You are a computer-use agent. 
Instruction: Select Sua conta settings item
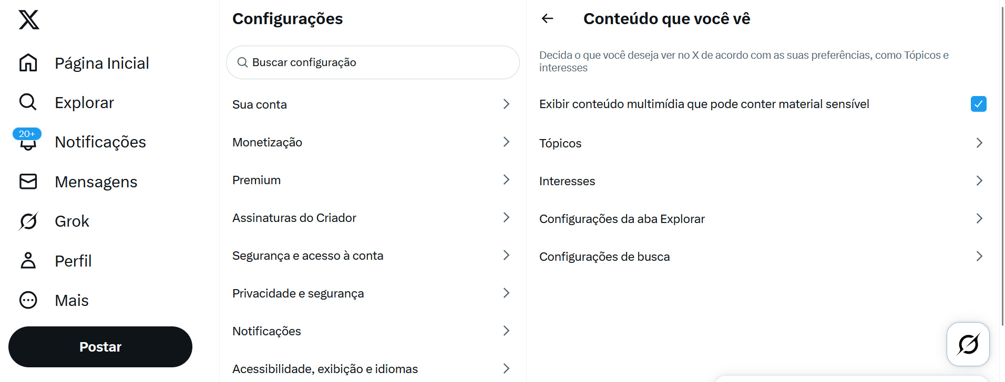(260, 104)
